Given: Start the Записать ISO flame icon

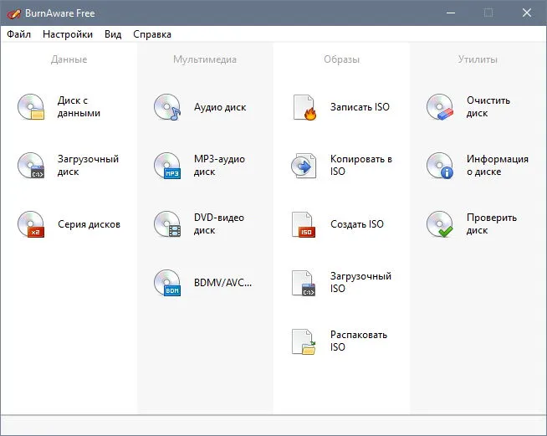Looking at the screenshot, I should pos(304,107).
